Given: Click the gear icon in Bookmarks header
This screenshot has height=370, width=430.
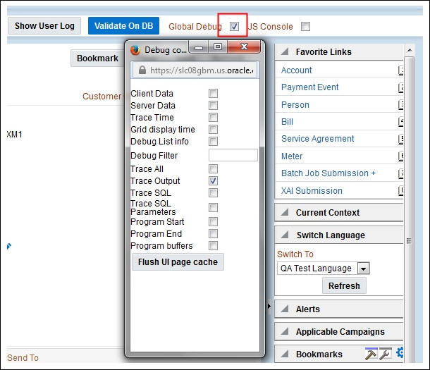Looking at the screenshot, I should [400, 352].
